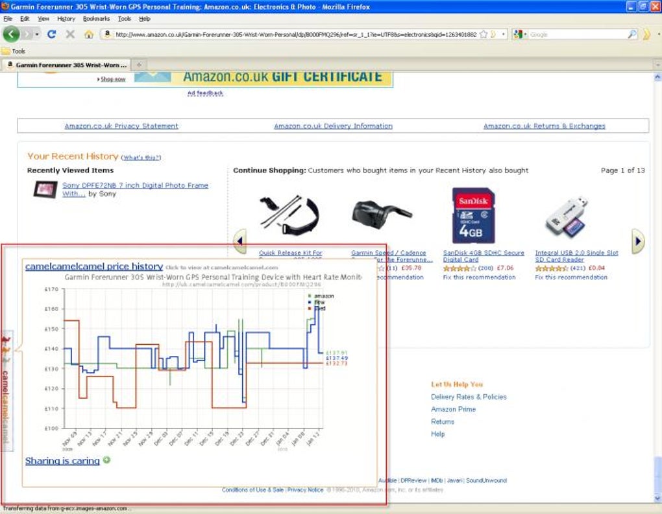The width and height of the screenshot is (662, 514).
Task: Click the Google search input box
Action: (578, 34)
